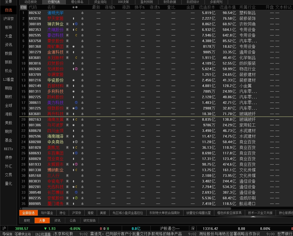Click the bell icon in 厦门港务 row

82,204
